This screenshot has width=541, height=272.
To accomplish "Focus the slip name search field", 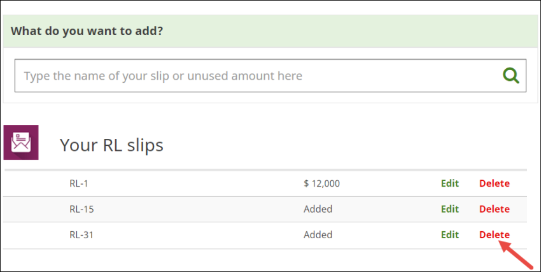I will point(255,76).
